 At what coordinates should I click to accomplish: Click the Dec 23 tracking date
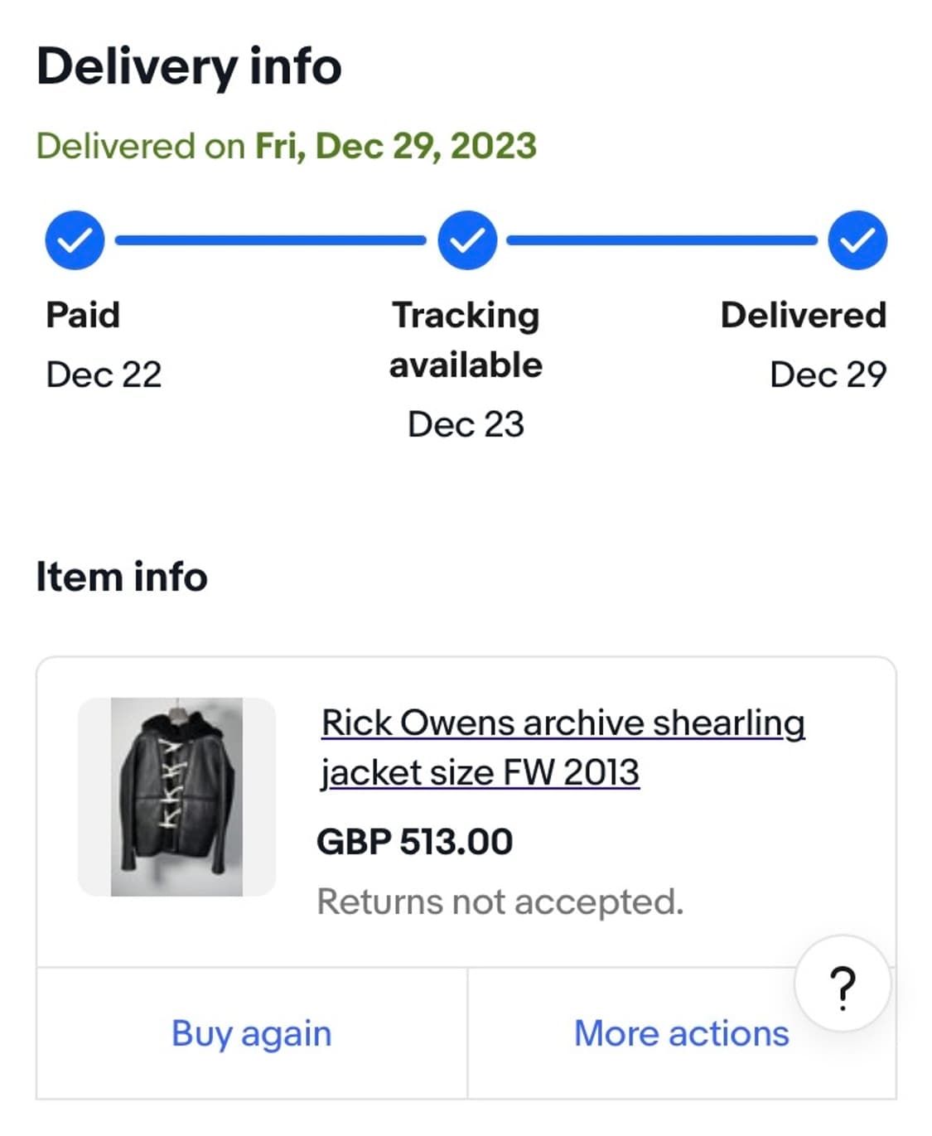[x=466, y=424]
